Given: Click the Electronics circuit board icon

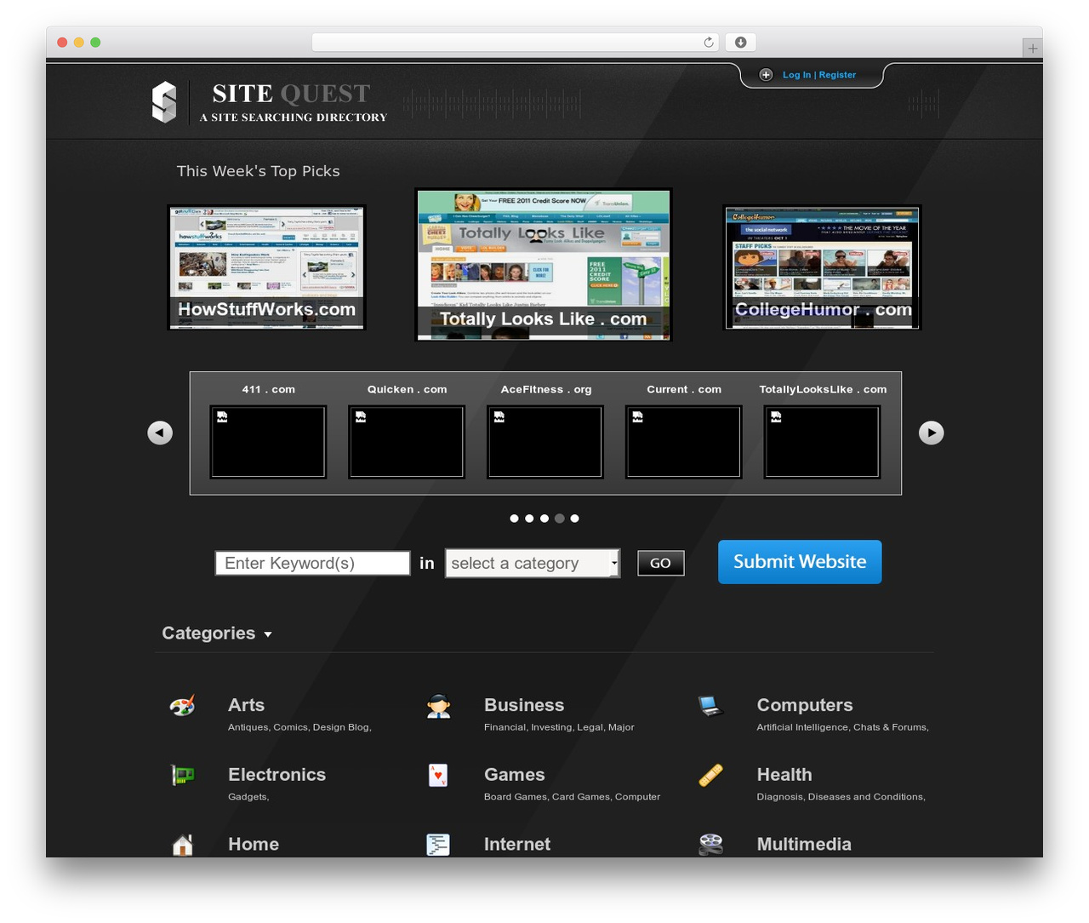Looking at the screenshot, I should point(182,775).
